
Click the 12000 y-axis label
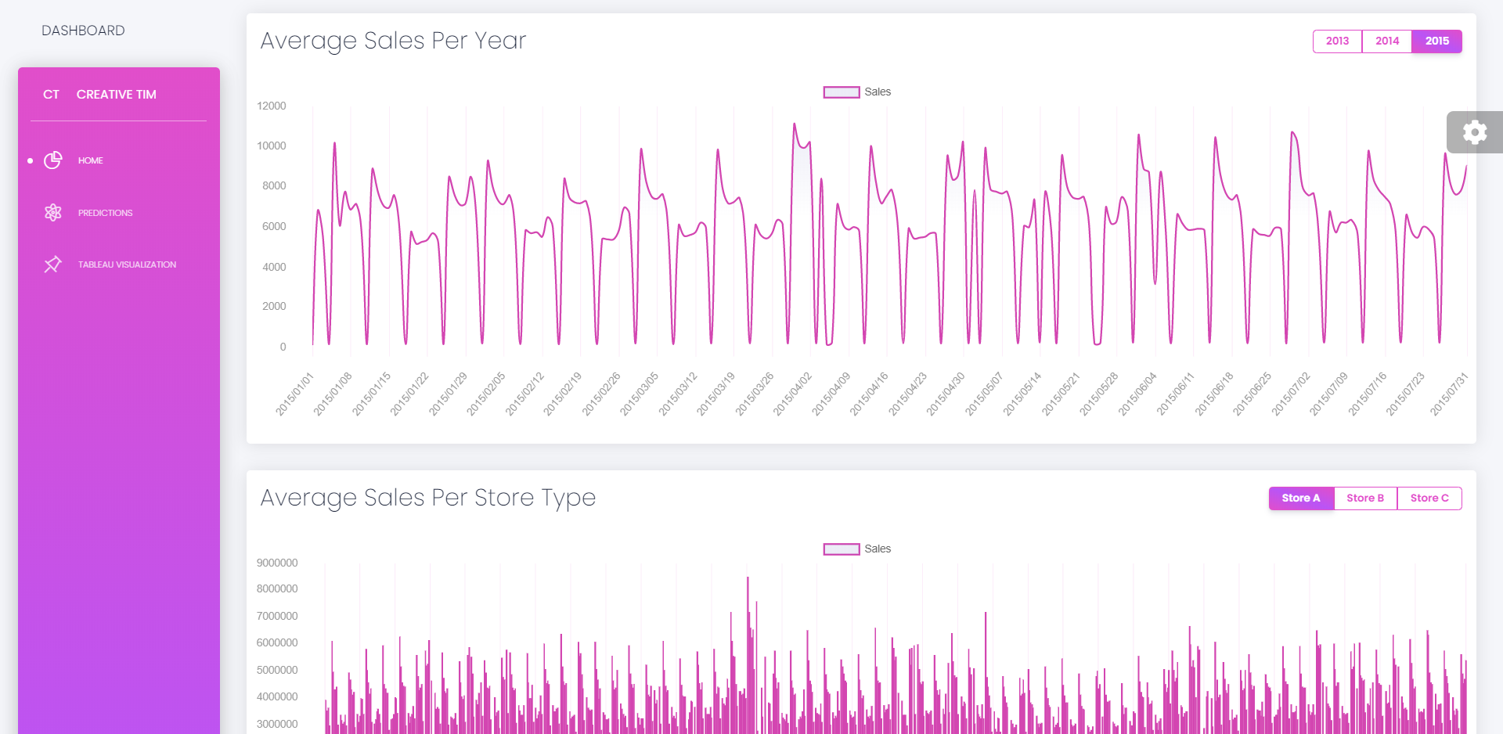tap(272, 106)
